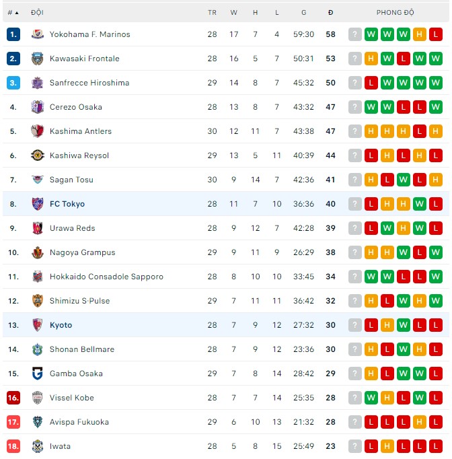452x459 pixels.
Task: Click the Sanfrecce Hiroshima club crest
Action: 38,83
